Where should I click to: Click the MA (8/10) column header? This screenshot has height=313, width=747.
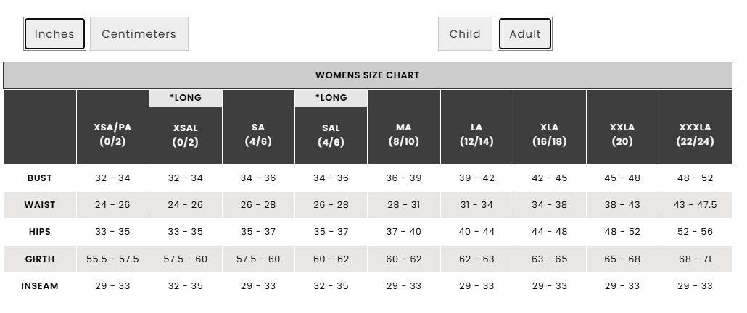point(403,135)
